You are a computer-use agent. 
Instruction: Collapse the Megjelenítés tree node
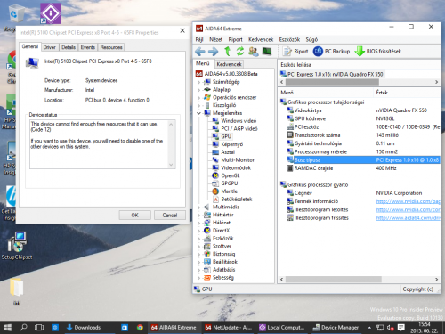(198, 113)
